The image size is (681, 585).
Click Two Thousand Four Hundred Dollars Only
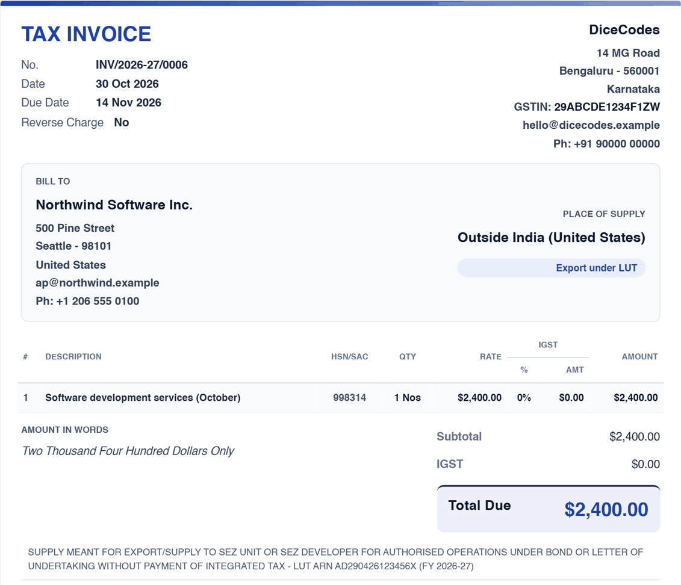pyautogui.click(x=128, y=451)
